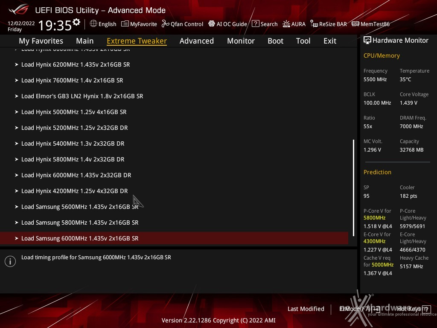Click the ROG logo in the header

coord(19,10)
